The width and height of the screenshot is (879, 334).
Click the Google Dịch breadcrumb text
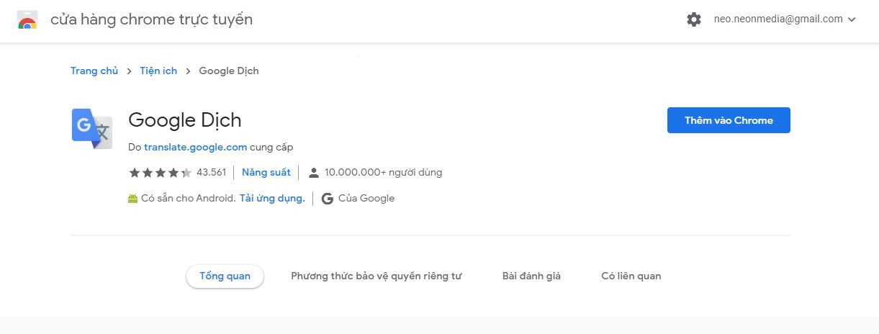[x=229, y=71]
